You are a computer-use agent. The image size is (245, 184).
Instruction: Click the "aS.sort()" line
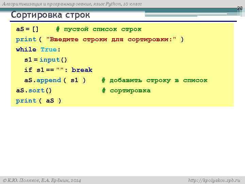34,90
